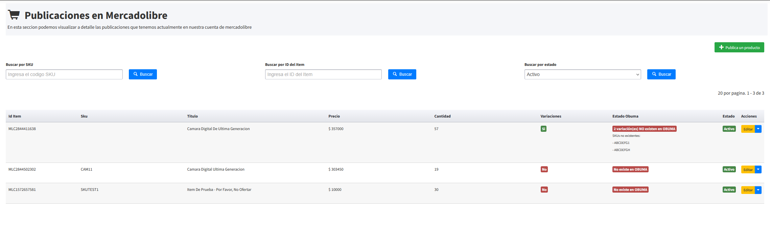
Task: Click Editar for SKU CAM11 row
Action: (748, 170)
